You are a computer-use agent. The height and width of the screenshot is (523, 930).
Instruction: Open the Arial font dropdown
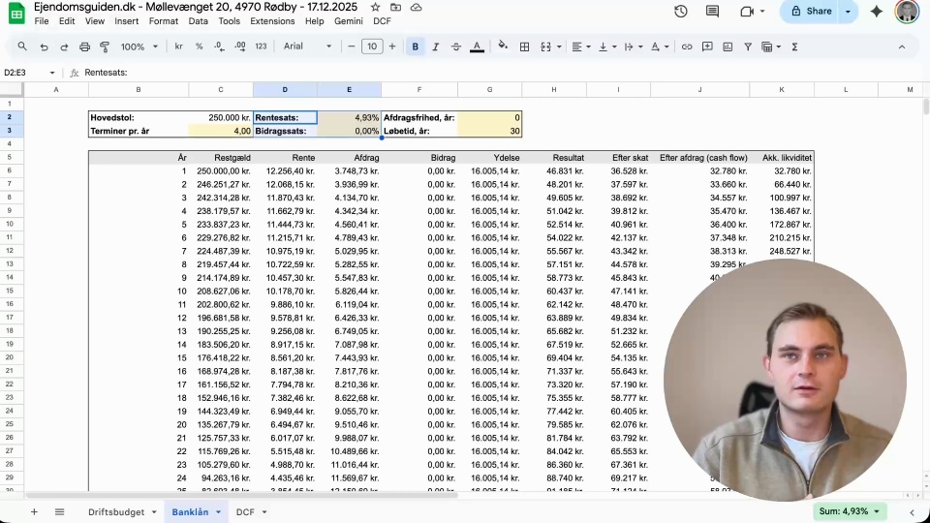click(307, 46)
